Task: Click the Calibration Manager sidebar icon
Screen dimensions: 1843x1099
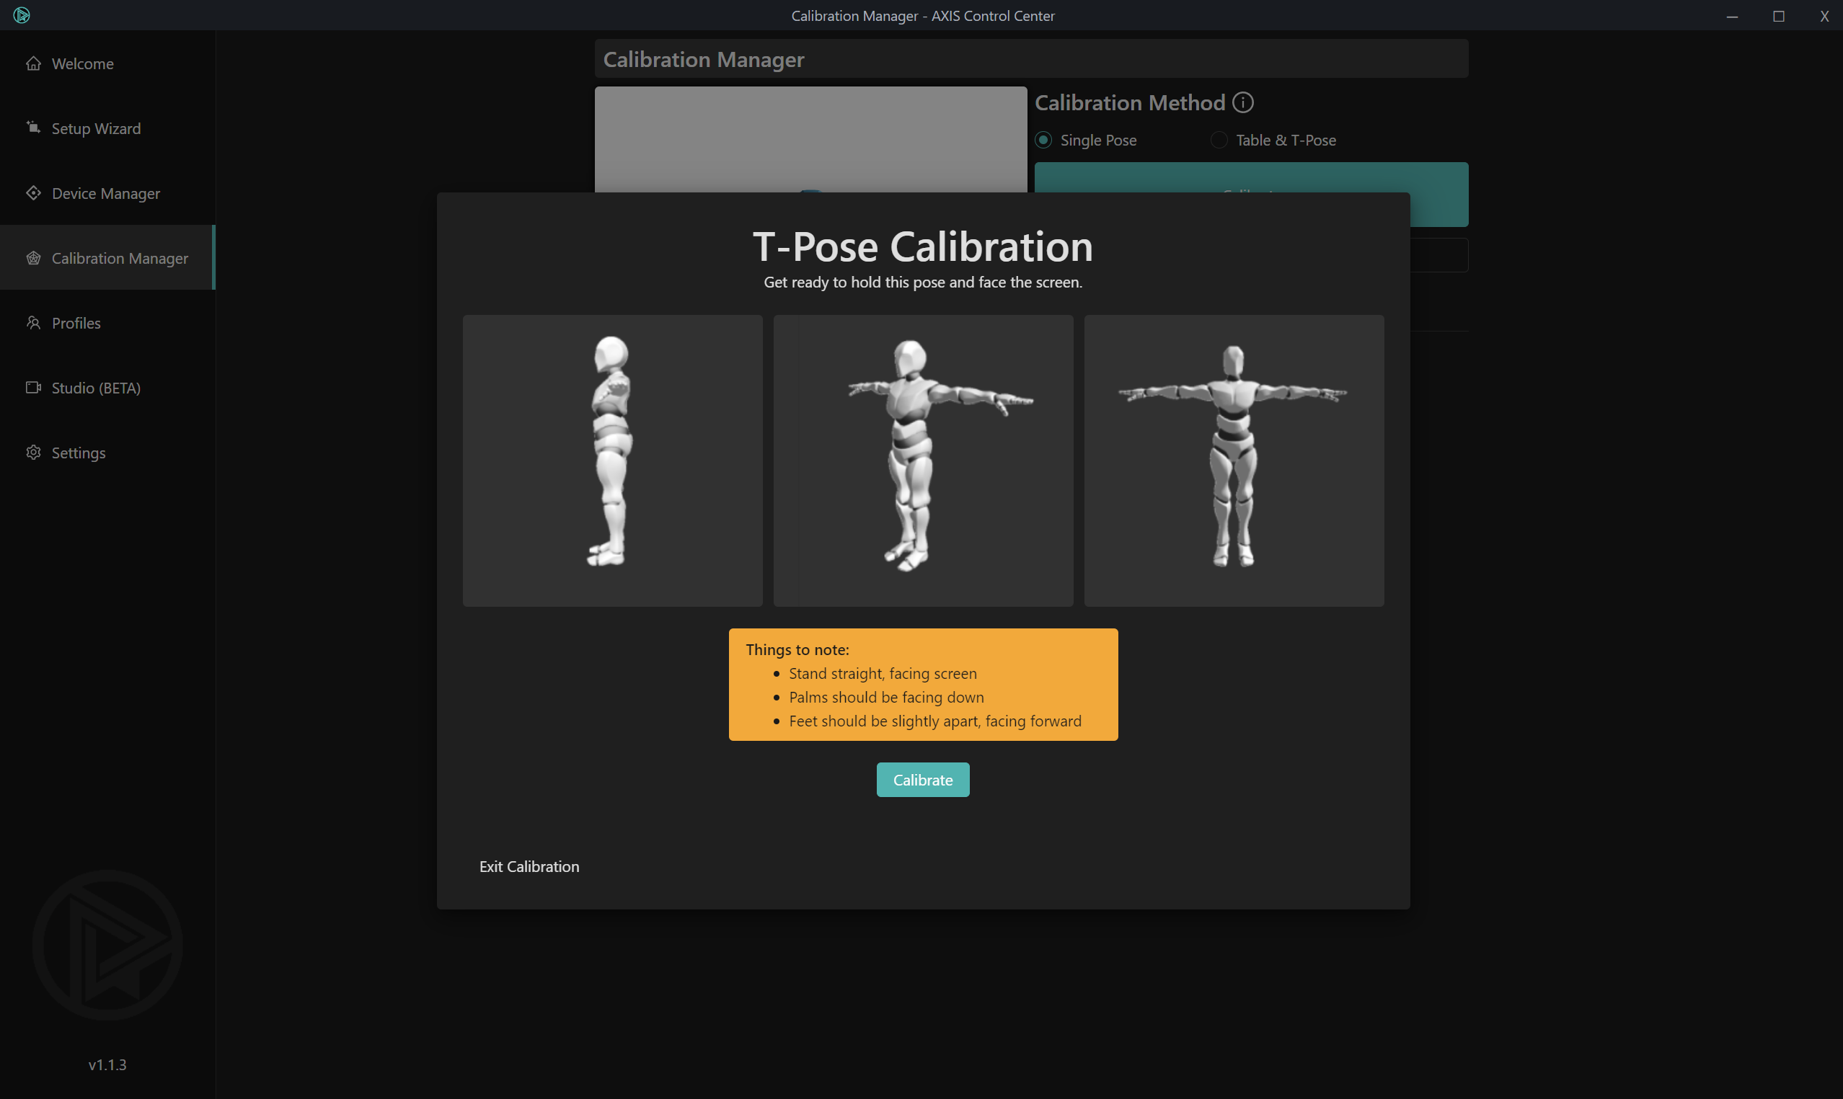Action: pyautogui.click(x=33, y=258)
